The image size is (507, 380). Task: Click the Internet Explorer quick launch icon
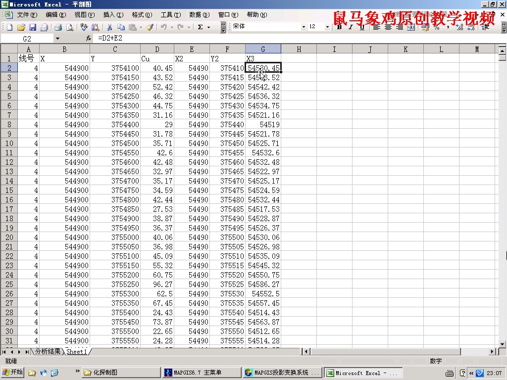point(44,373)
